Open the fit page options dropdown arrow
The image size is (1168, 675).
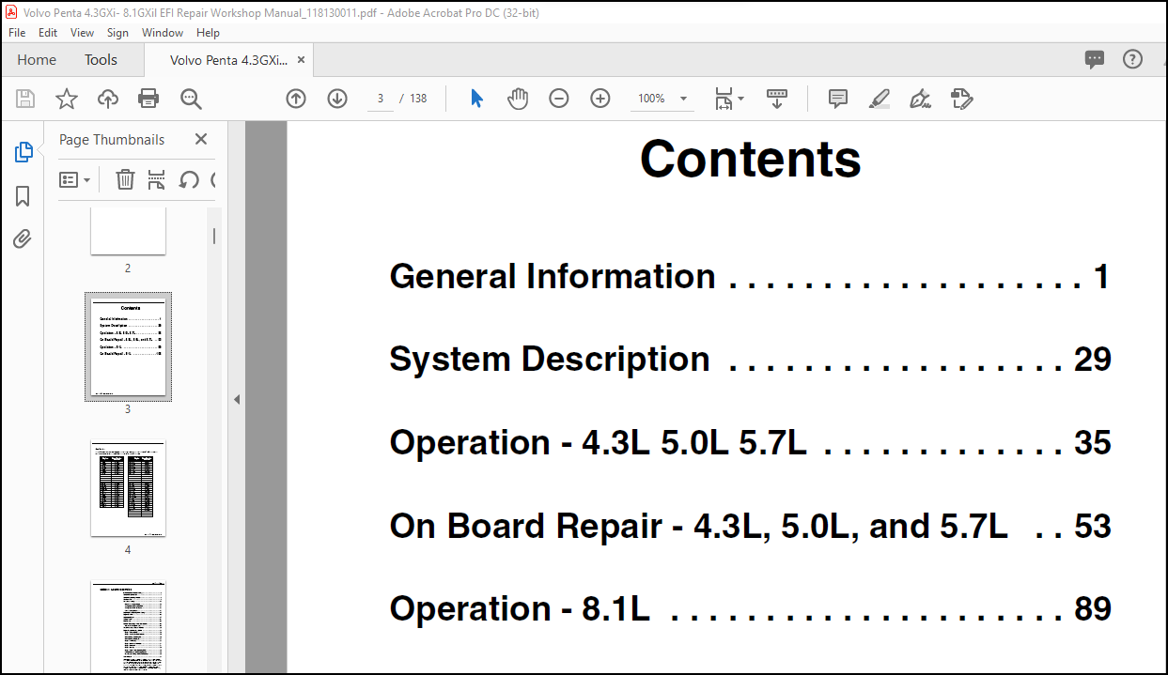[x=740, y=99]
